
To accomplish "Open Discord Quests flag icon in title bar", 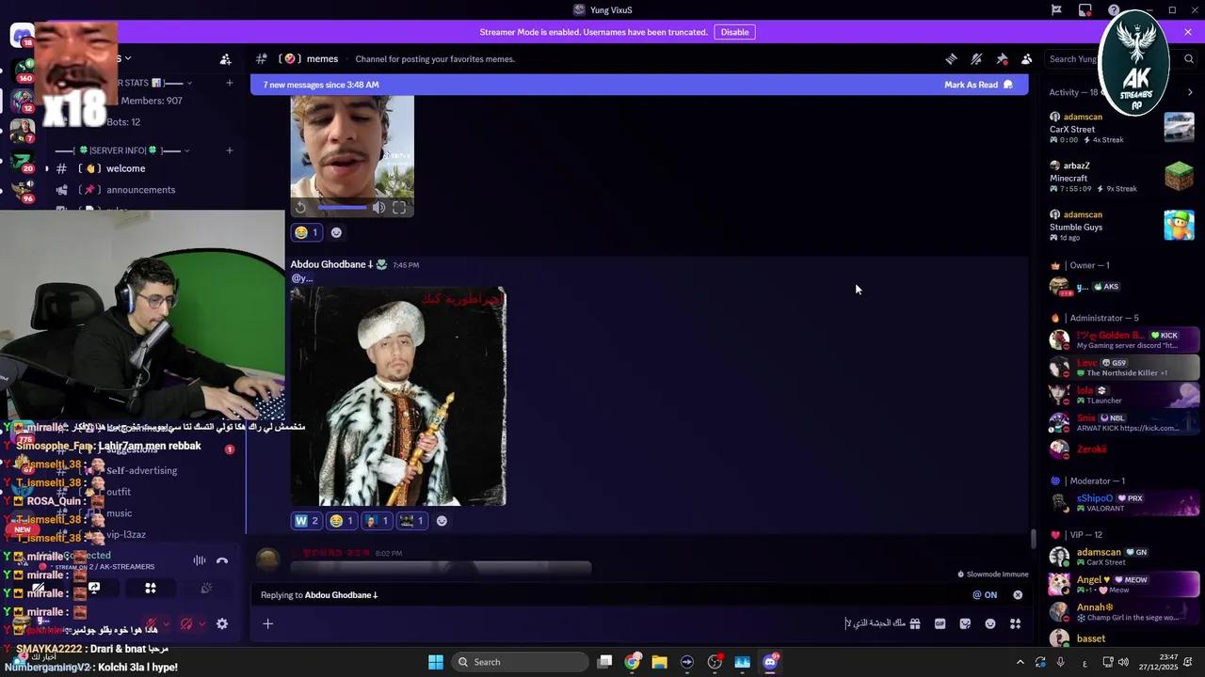I will pyautogui.click(x=1056, y=10).
